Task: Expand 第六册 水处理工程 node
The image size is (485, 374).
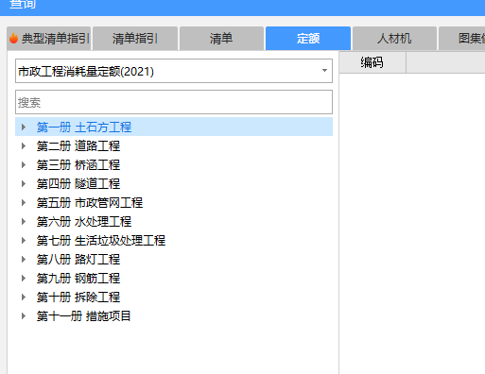Action: point(24,221)
